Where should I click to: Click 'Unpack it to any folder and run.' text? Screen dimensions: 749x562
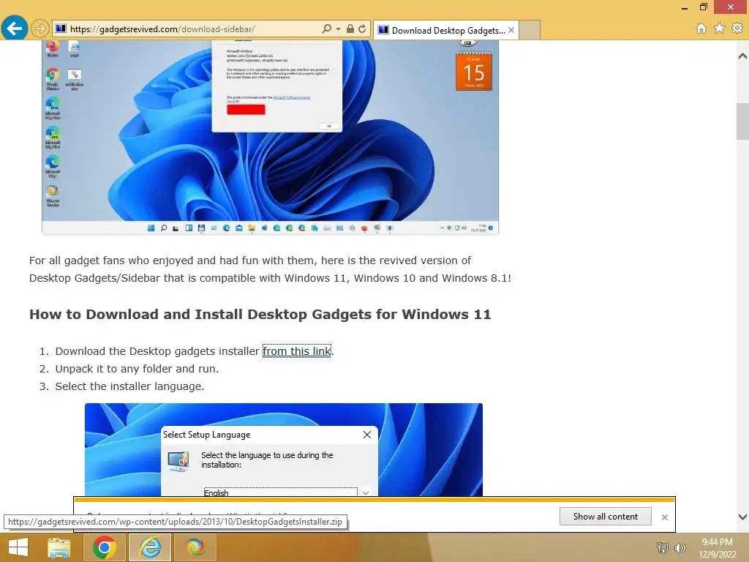click(137, 369)
